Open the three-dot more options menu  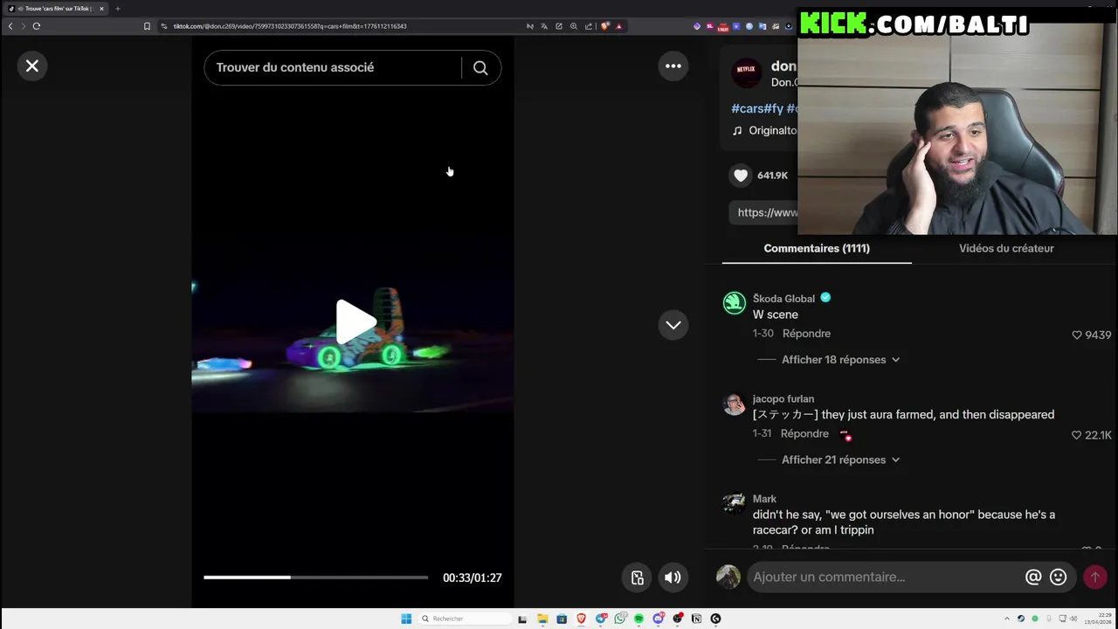673,66
